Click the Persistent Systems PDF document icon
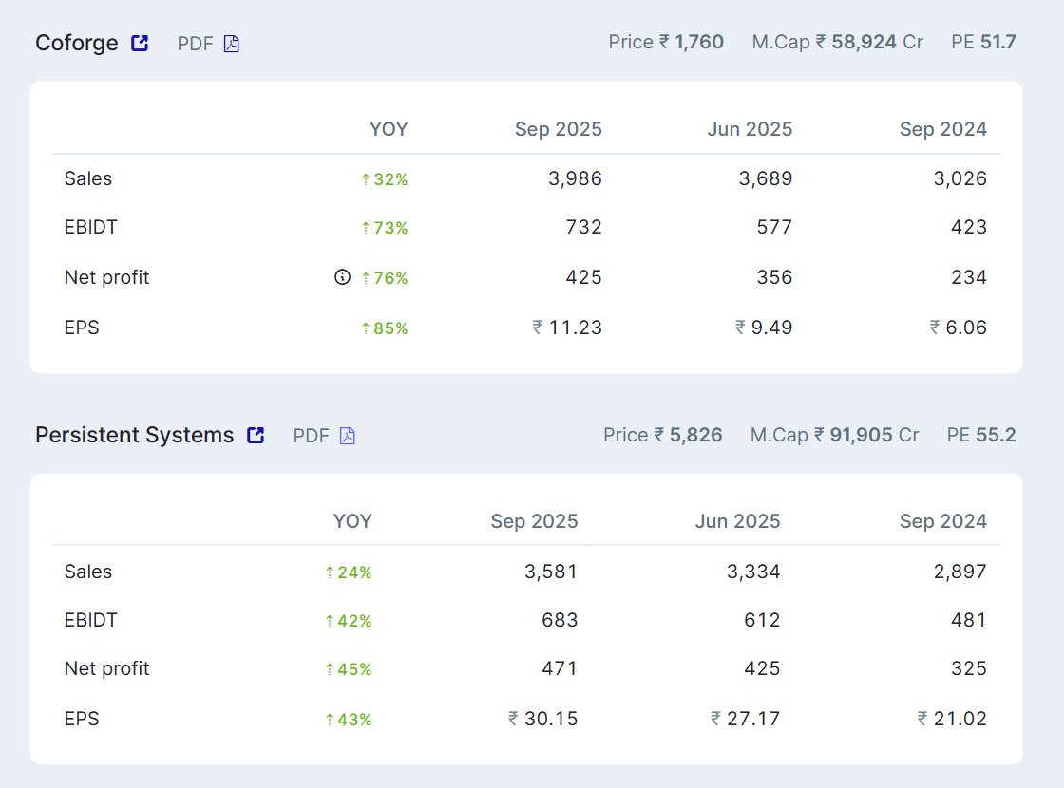 348,436
